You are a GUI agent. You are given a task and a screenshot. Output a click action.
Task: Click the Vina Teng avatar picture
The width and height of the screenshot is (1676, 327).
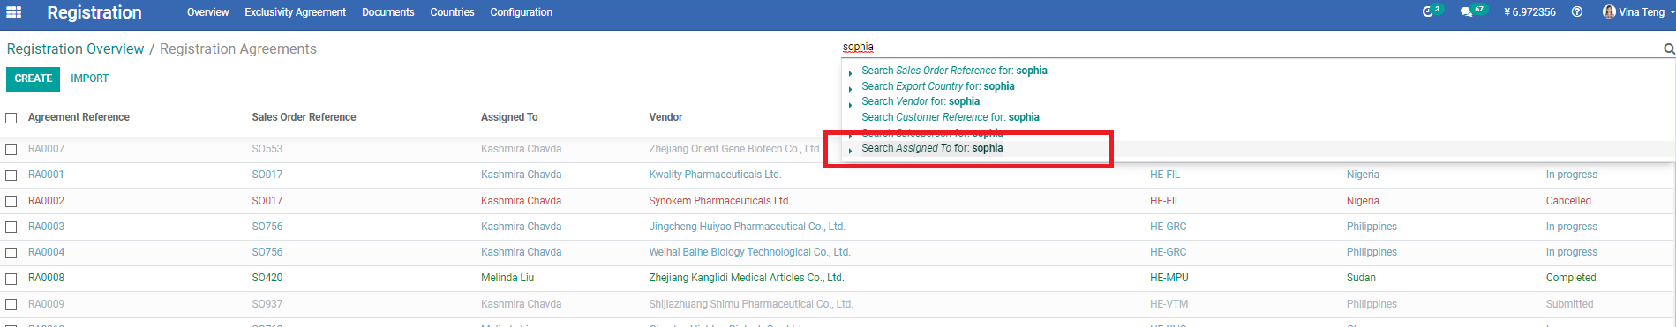tap(1609, 12)
